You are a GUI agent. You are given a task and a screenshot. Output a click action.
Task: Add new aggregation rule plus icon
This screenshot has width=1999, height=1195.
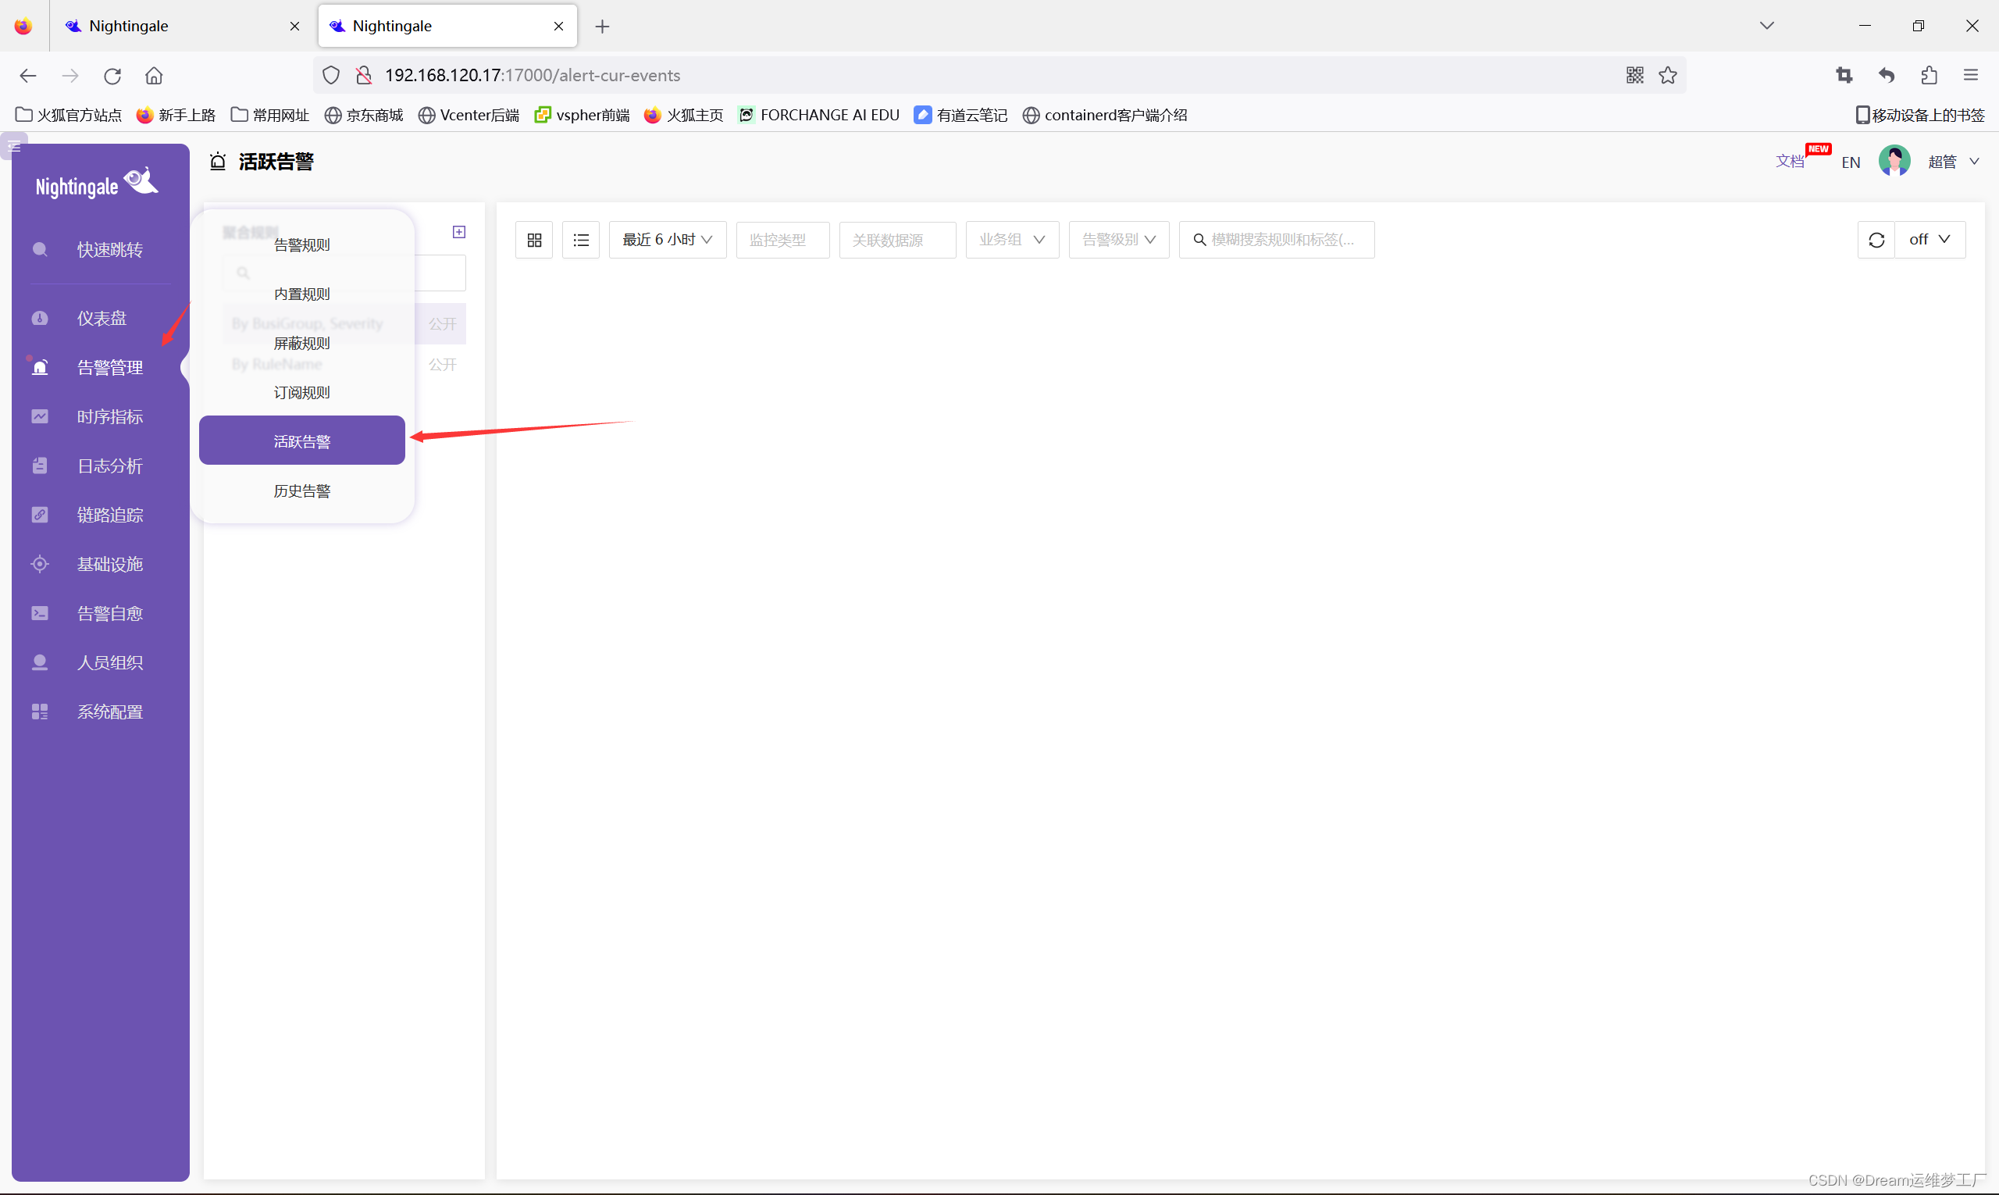click(x=459, y=232)
